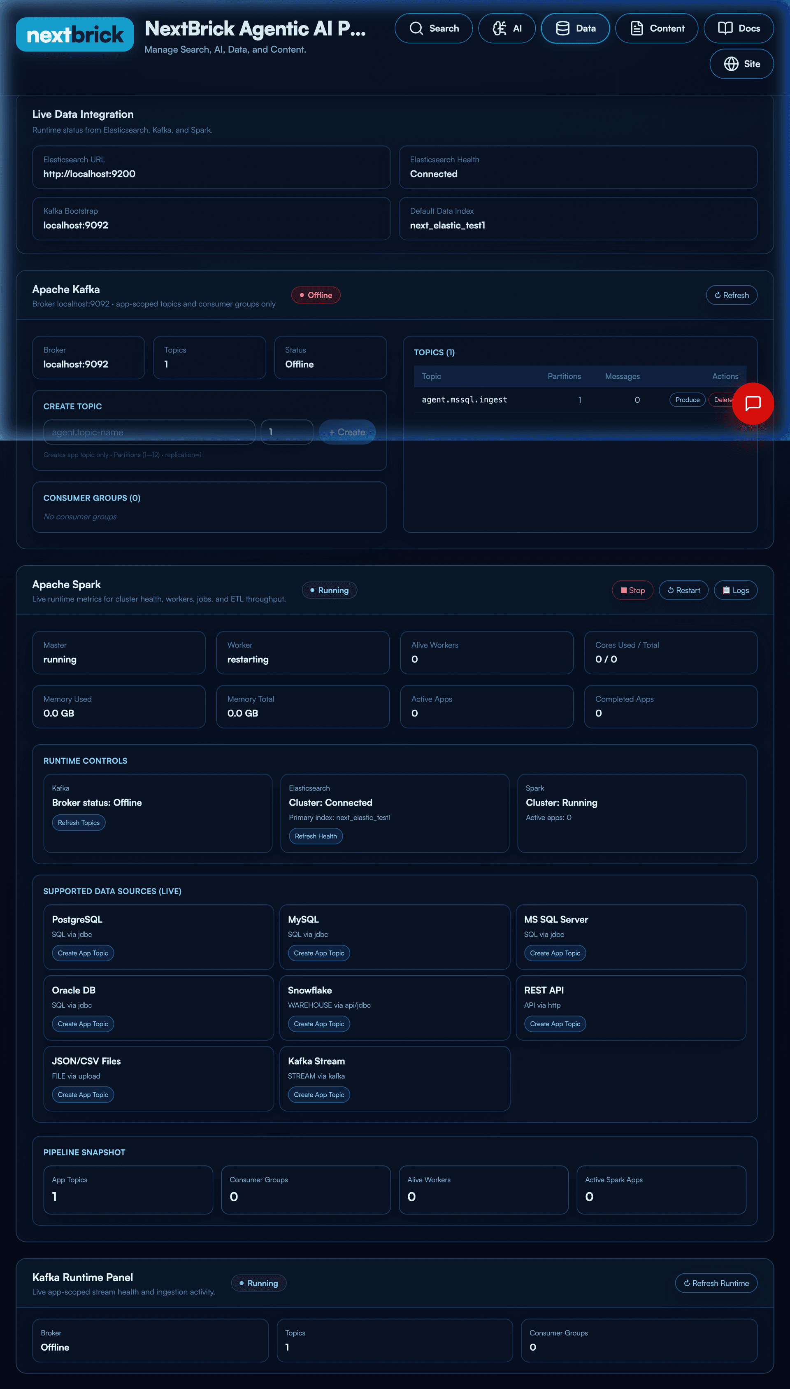Viewport: 790px width, 1389px height.
Task: Click Cluster: Running Spark text
Action: [x=562, y=803]
